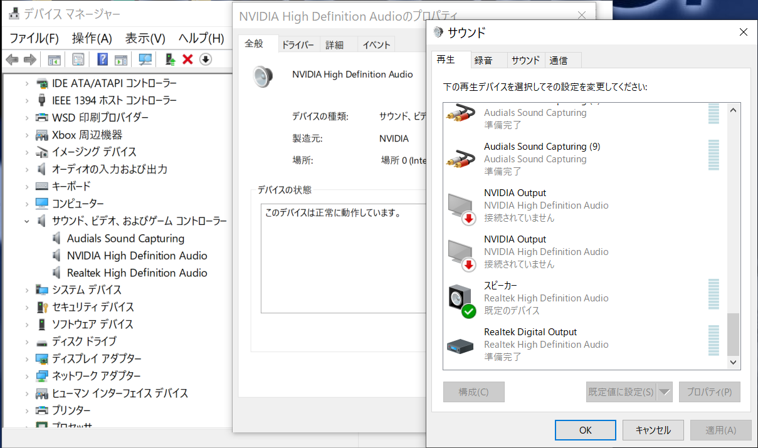This screenshot has height=448, width=758.
Task: Open the Properties toolbar icon in Device Manager
Action: pos(78,60)
